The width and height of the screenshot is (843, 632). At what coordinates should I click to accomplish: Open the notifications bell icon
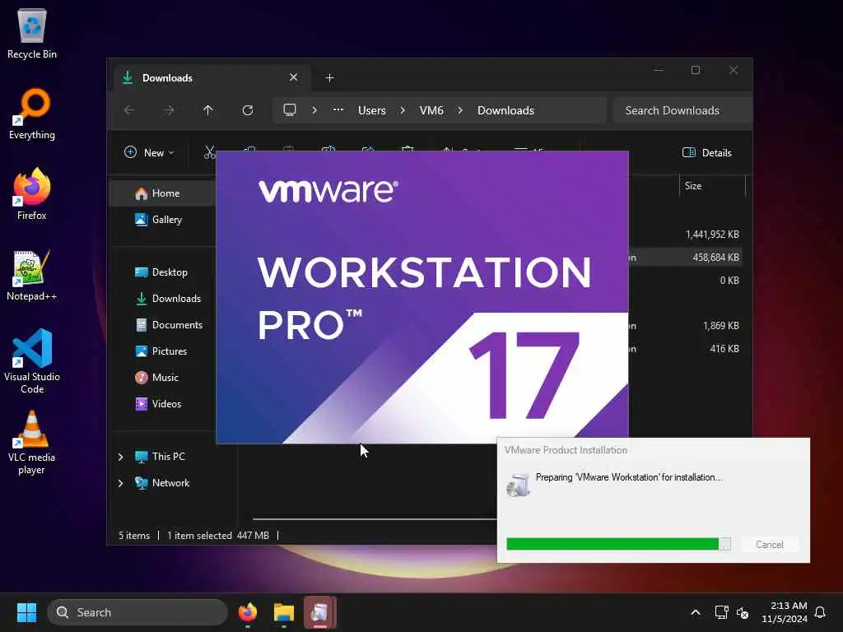(820, 612)
